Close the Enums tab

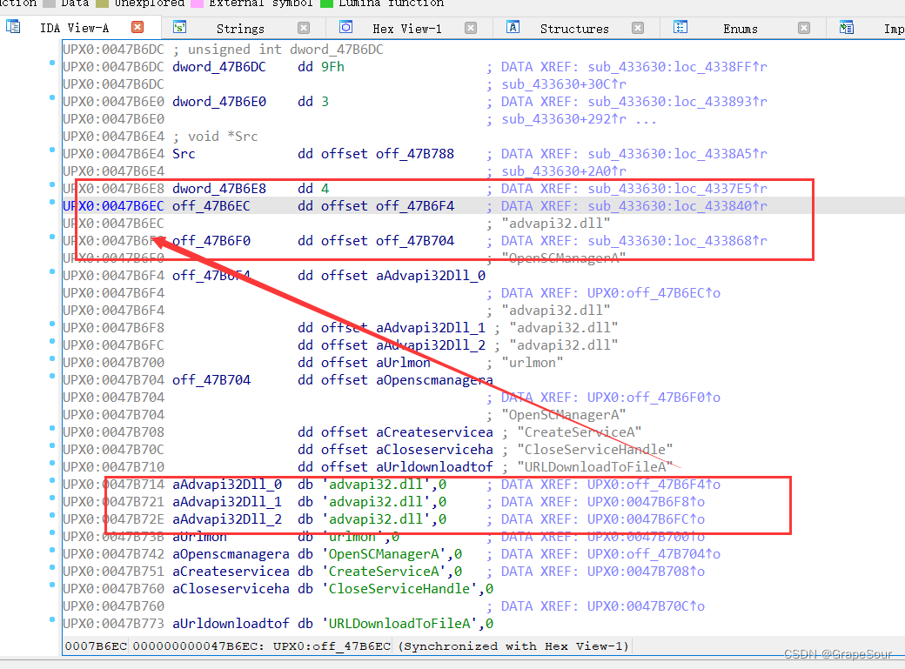tap(804, 28)
